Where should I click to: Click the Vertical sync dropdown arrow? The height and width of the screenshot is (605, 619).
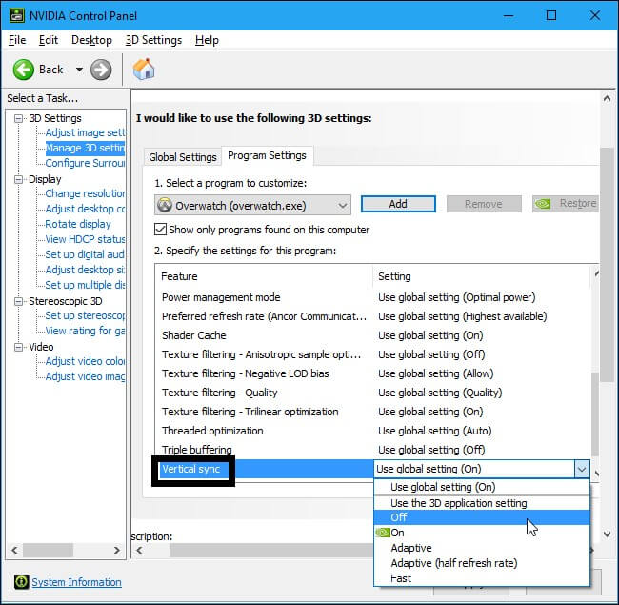(x=582, y=469)
